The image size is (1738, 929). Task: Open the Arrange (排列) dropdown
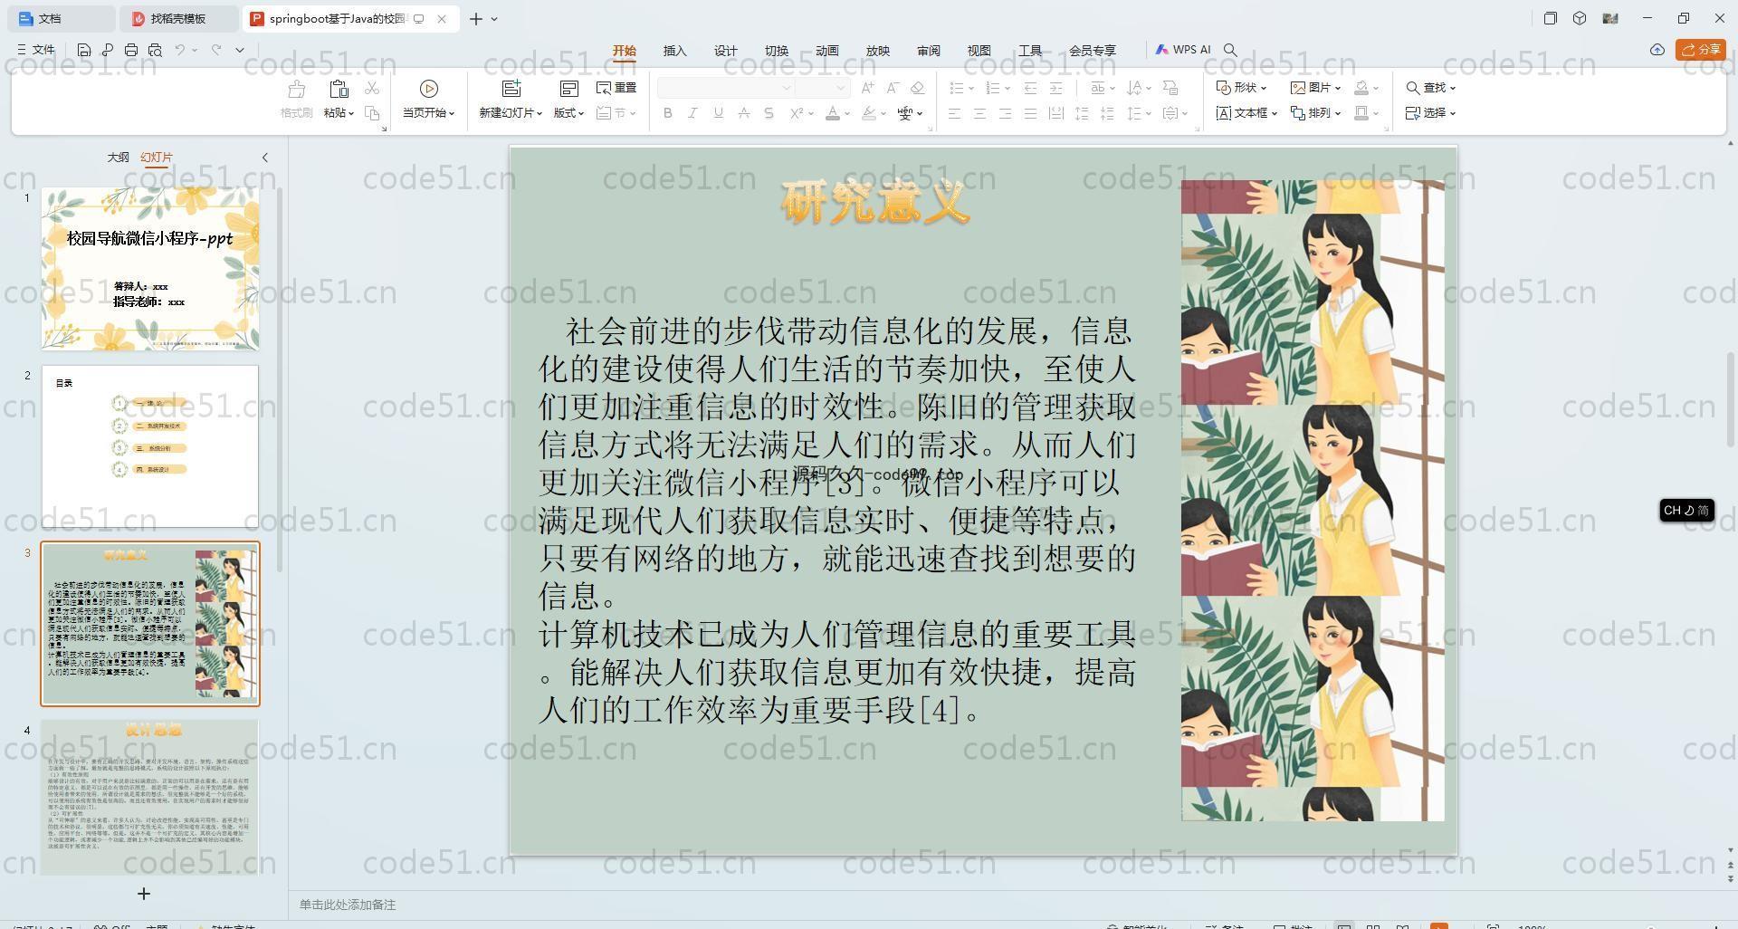coord(1315,113)
